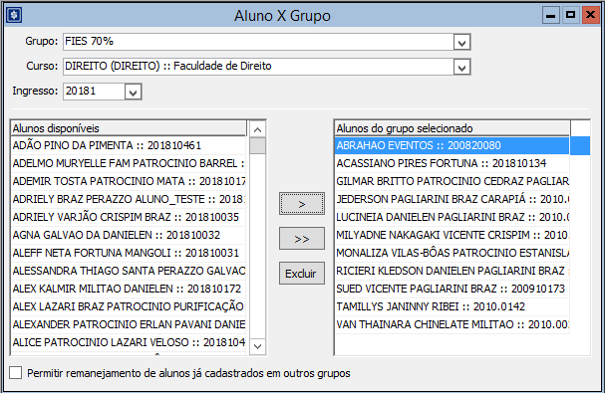Click the Alunos do grupo selecionado column header

click(x=453, y=128)
